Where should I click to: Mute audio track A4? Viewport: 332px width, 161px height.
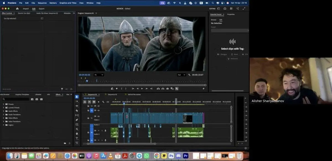pos(99,140)
